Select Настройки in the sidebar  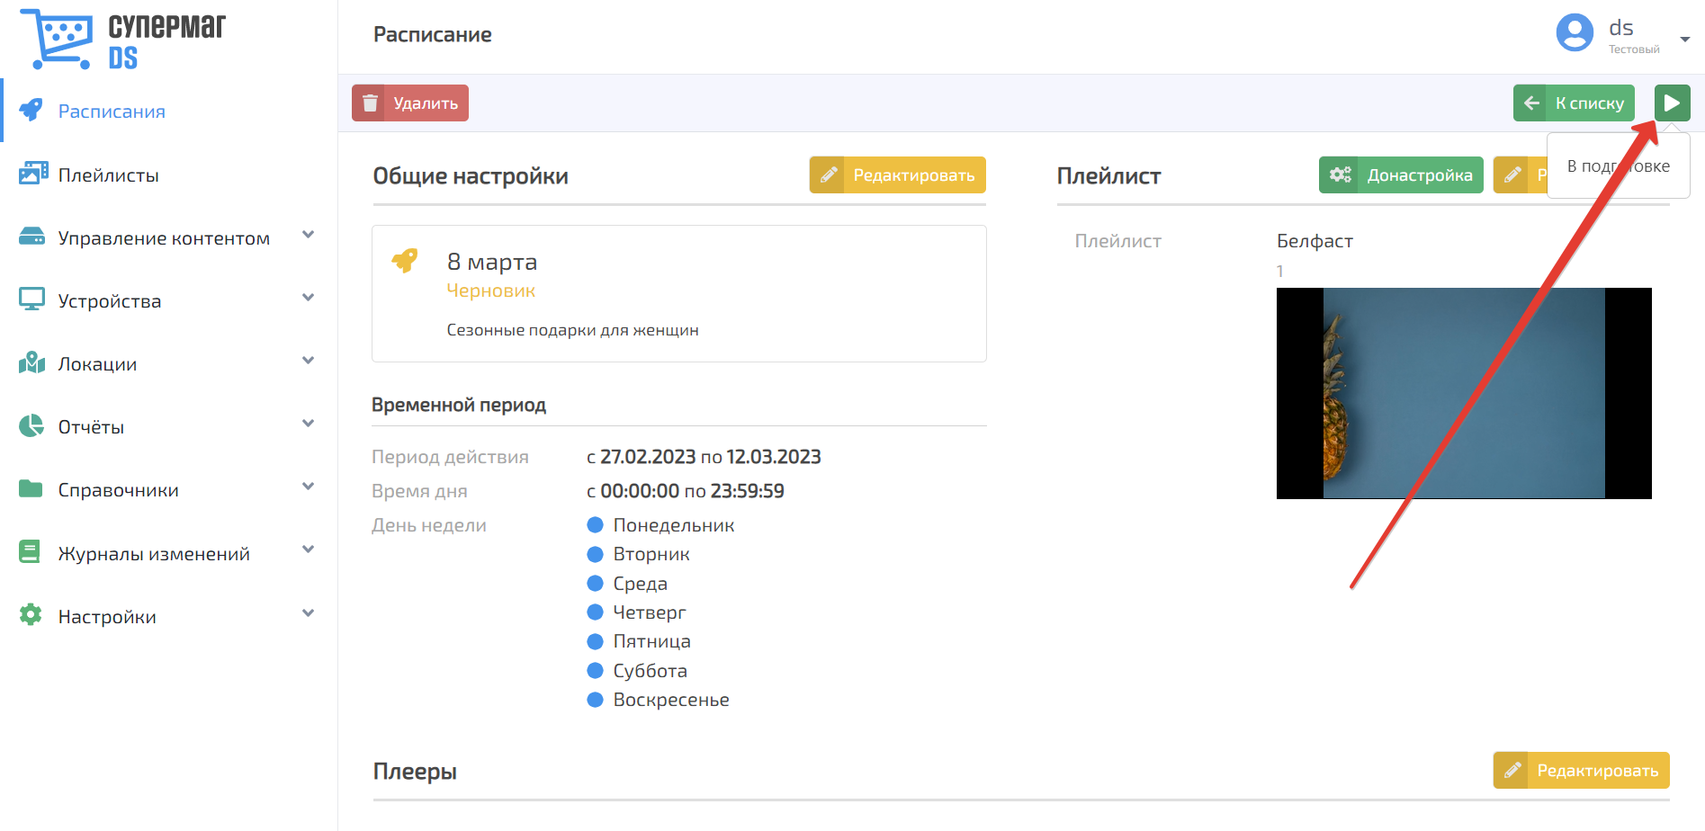pos(107,617)
